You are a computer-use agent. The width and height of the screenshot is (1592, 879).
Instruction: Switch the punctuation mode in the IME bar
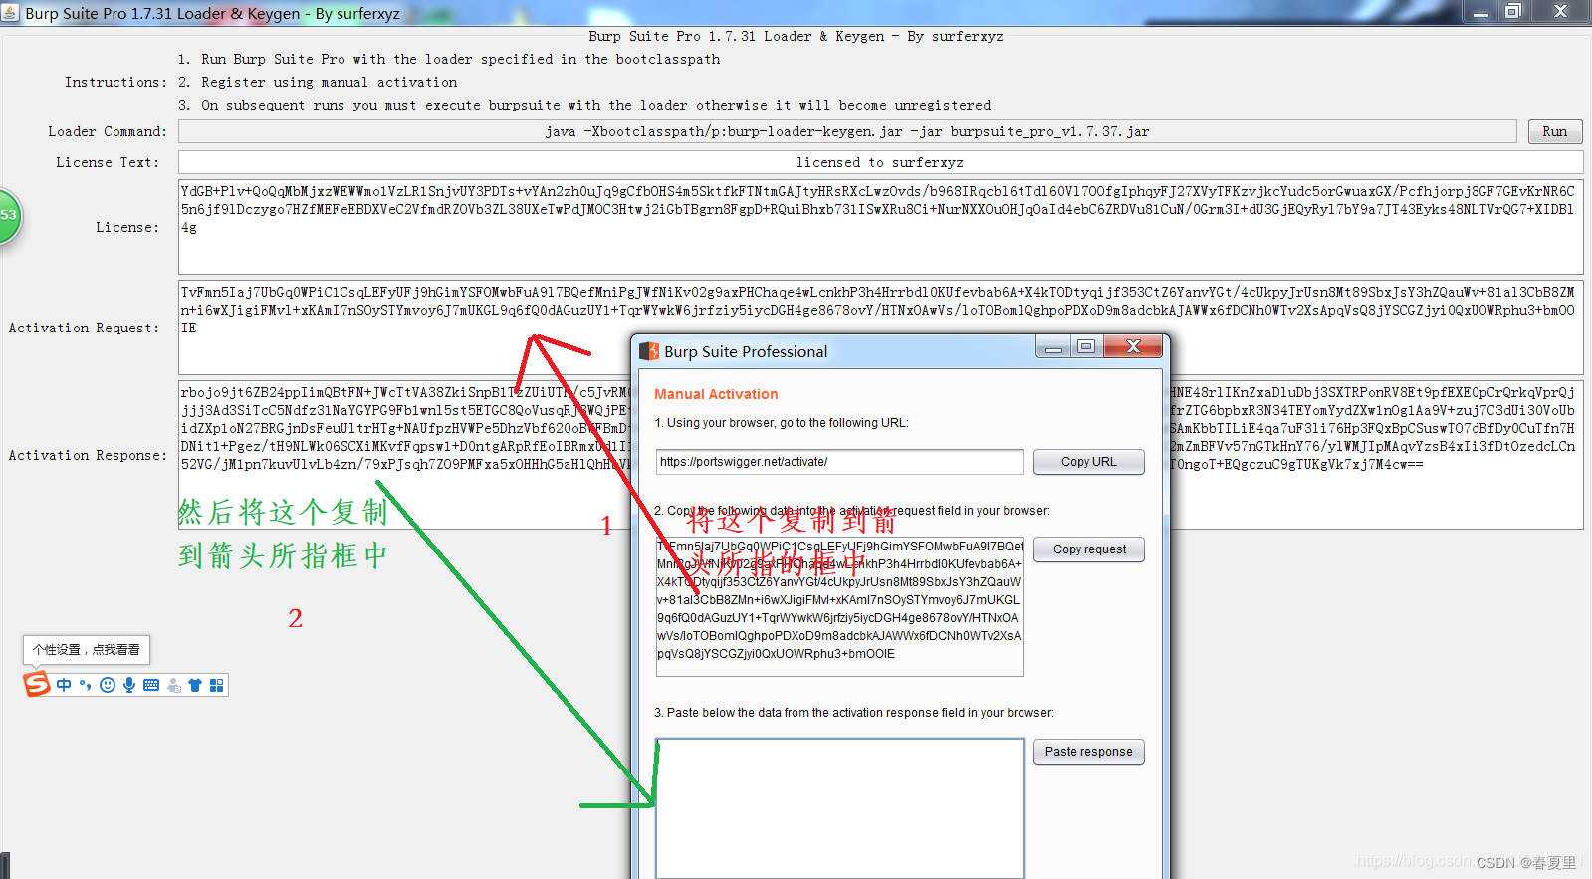coord(85,685)
